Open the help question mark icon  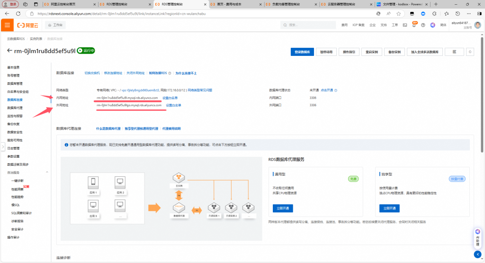[423, 25]
